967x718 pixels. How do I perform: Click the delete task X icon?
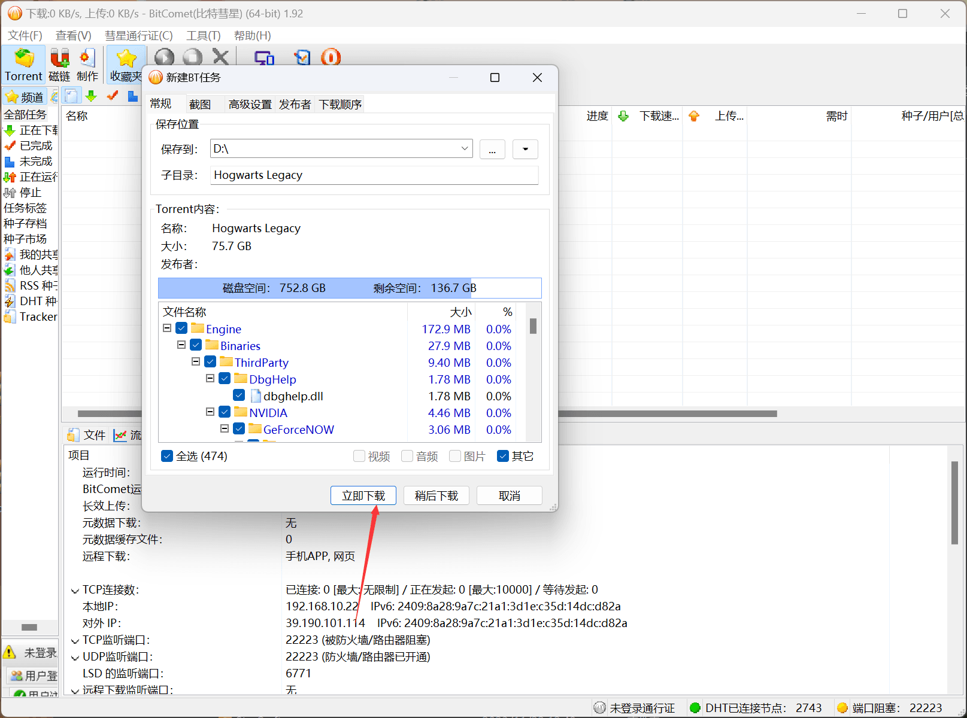221,57
